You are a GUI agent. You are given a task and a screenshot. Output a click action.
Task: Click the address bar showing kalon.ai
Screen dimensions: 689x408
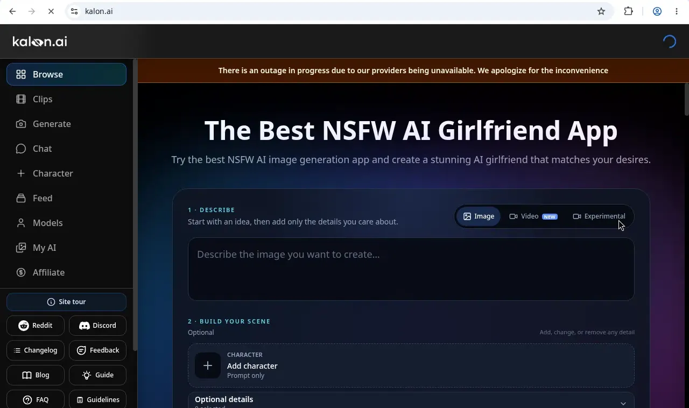click(x=339, y=11)
